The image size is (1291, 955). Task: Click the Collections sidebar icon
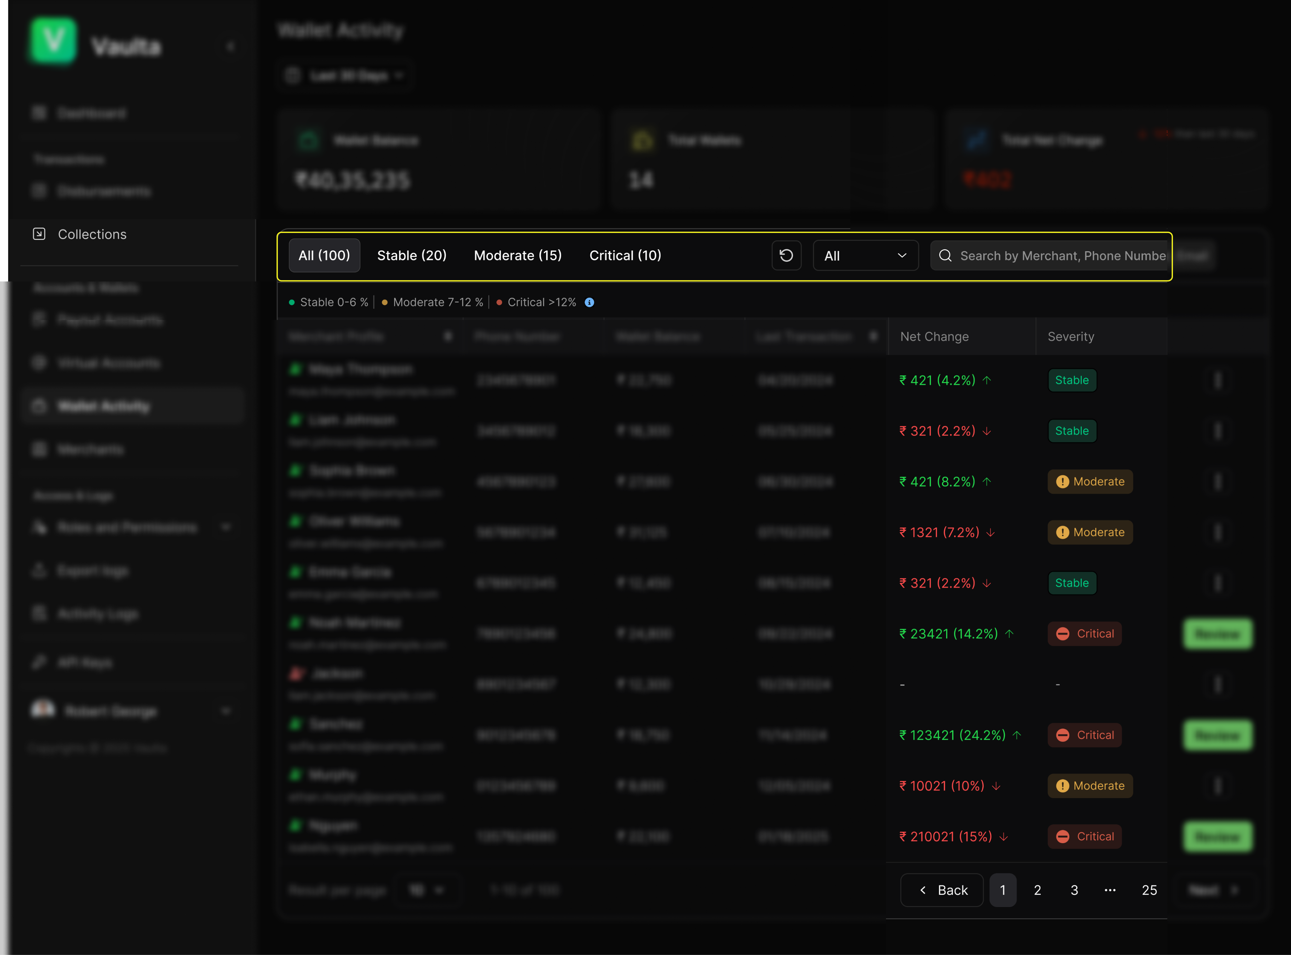pos(39,234)
